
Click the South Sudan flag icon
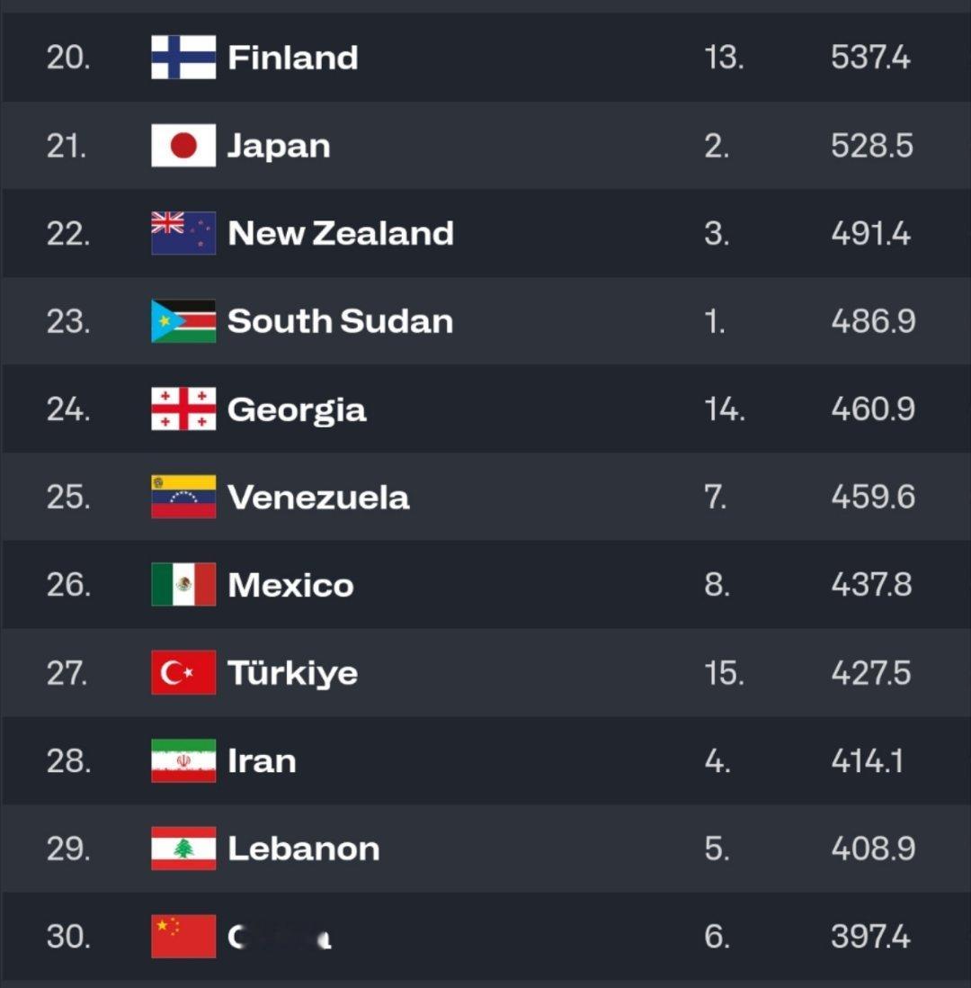click(x=183, y=321)
